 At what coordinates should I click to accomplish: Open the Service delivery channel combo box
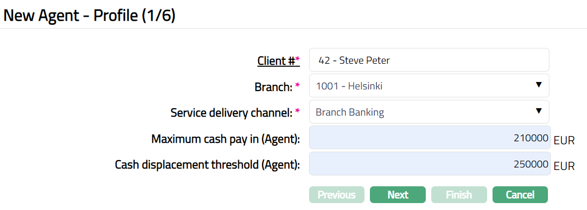[424, 112]
